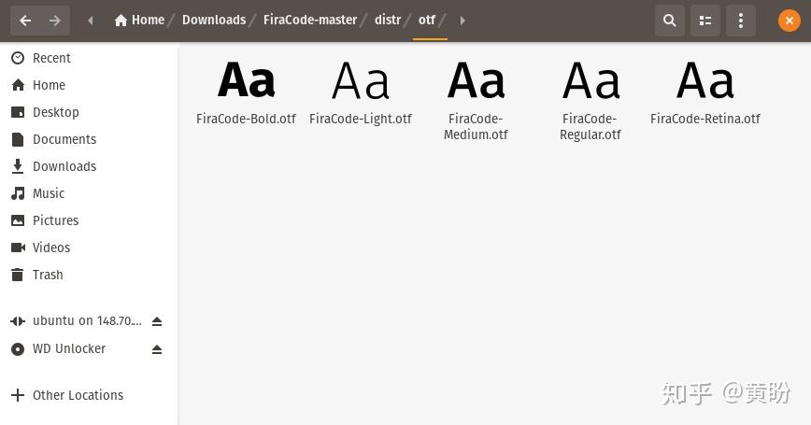811x425 pixels.
Task: Click the forward navigation arrow
Action: (x=55, y=20)
